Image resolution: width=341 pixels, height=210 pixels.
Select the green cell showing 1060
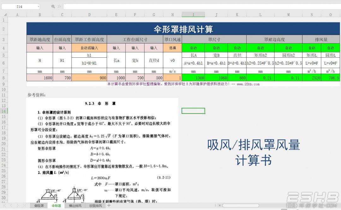pos(216,78)
